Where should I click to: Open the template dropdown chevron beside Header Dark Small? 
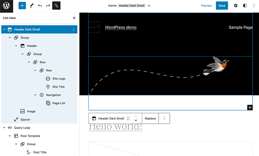[x=149, y=6]
